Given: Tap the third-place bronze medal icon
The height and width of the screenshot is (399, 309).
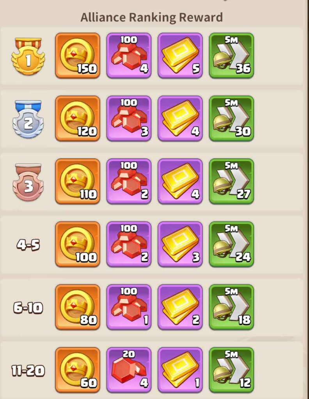Looking at the screenshot, I should click(x=28, y=182).
